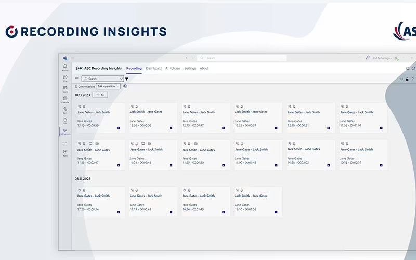Open the AI Policies tab
This screenshot has width=416, height=260.
(x=173, y=68)
